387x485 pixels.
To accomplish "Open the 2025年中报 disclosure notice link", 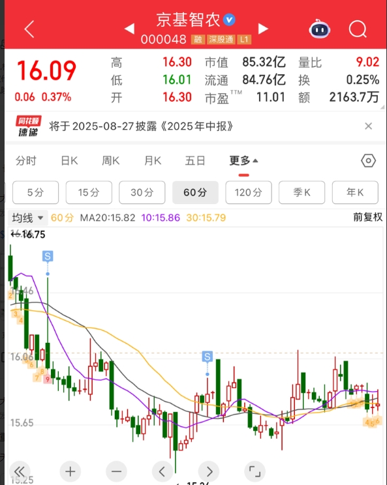I will click(141, 126).
